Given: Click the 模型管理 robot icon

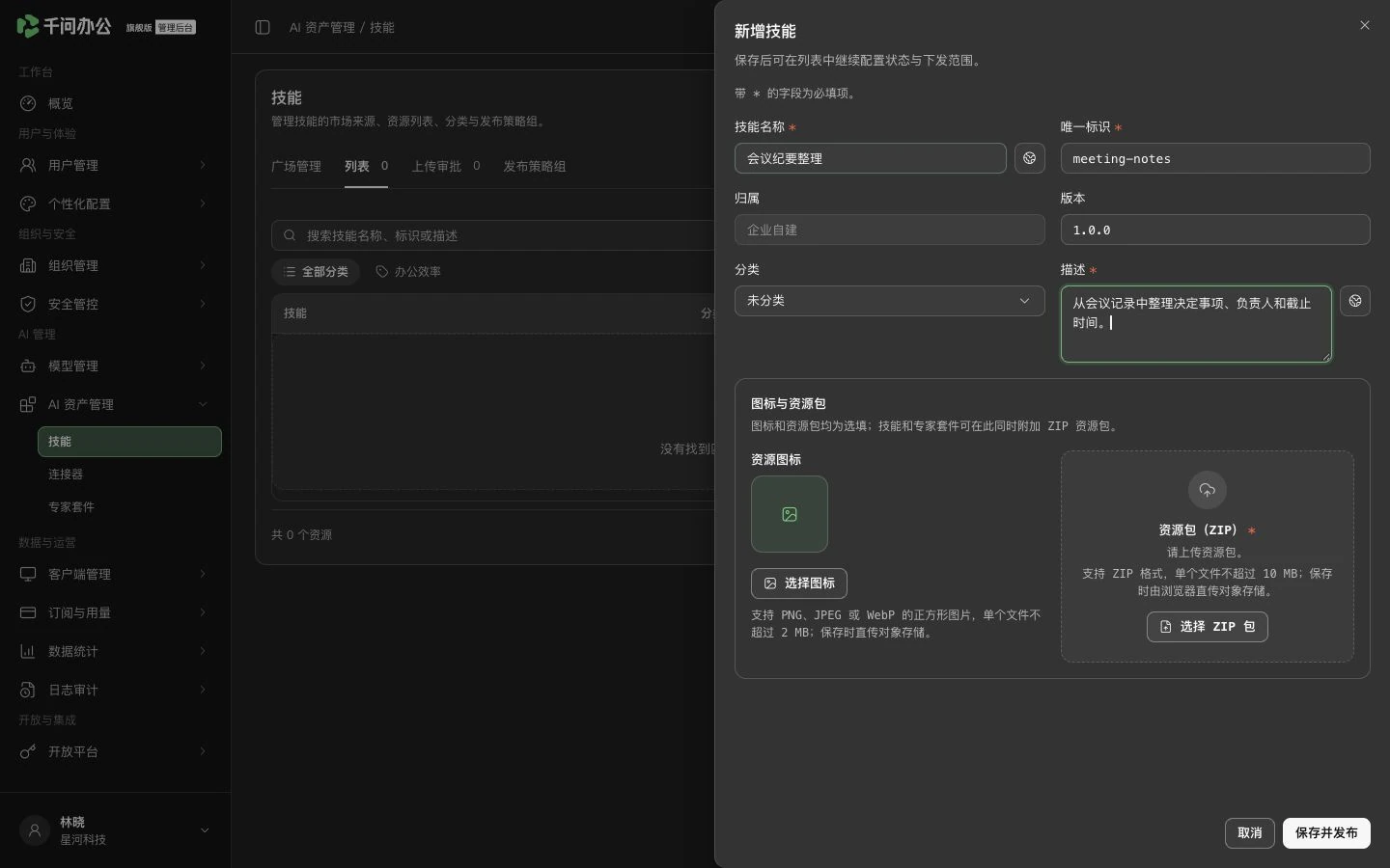Looking at the screenshot, I should [x=28, y=366].
